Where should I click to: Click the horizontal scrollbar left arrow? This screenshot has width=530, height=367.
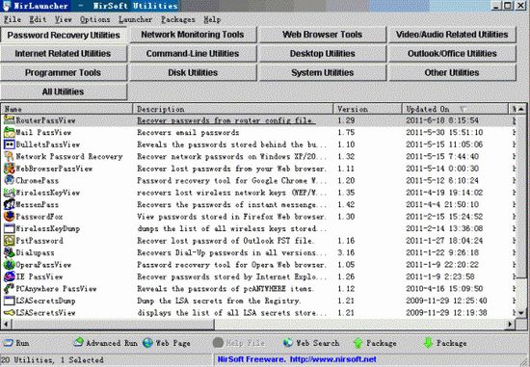point(6,325)
